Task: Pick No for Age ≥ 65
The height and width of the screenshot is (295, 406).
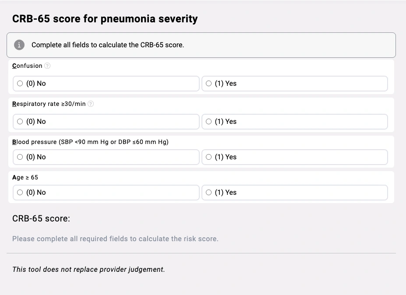Action: 20,193
